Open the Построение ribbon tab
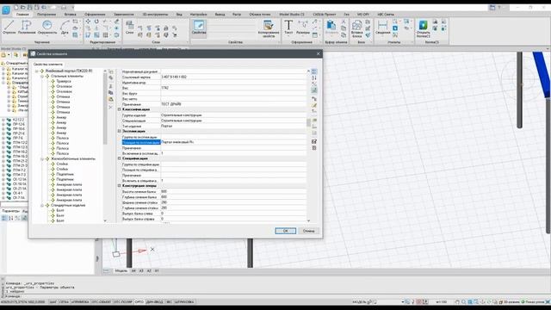The width and height of the screenshot is (551, 310). coord(46,15)
